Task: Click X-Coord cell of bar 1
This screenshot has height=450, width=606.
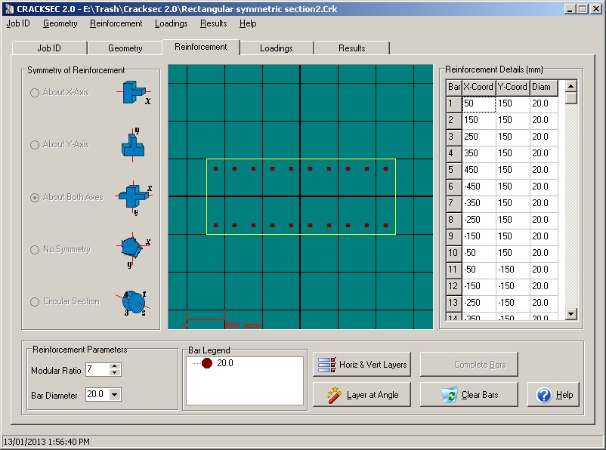Action: [479, 103]
